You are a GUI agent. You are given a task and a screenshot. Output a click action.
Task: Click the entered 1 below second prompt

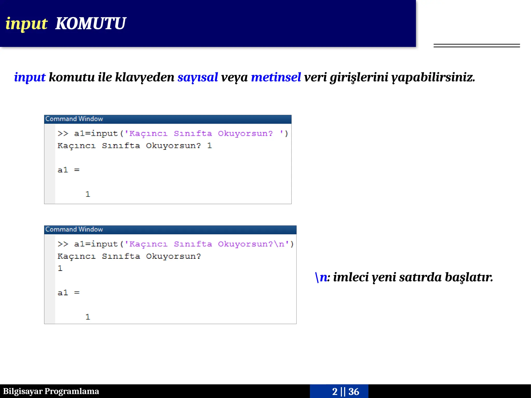pyautogui.click(x=60, y=268)
